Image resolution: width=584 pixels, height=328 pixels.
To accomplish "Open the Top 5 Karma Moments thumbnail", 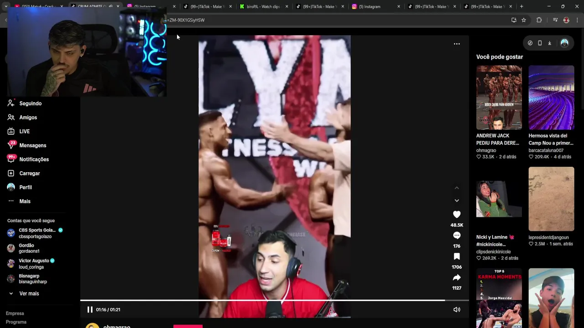I will coord(499,298).
